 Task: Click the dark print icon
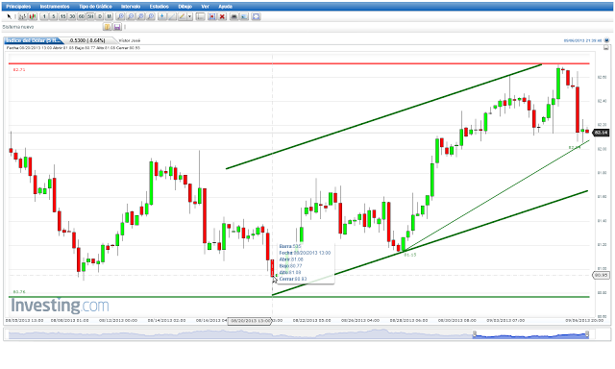(x=234, y=16)
